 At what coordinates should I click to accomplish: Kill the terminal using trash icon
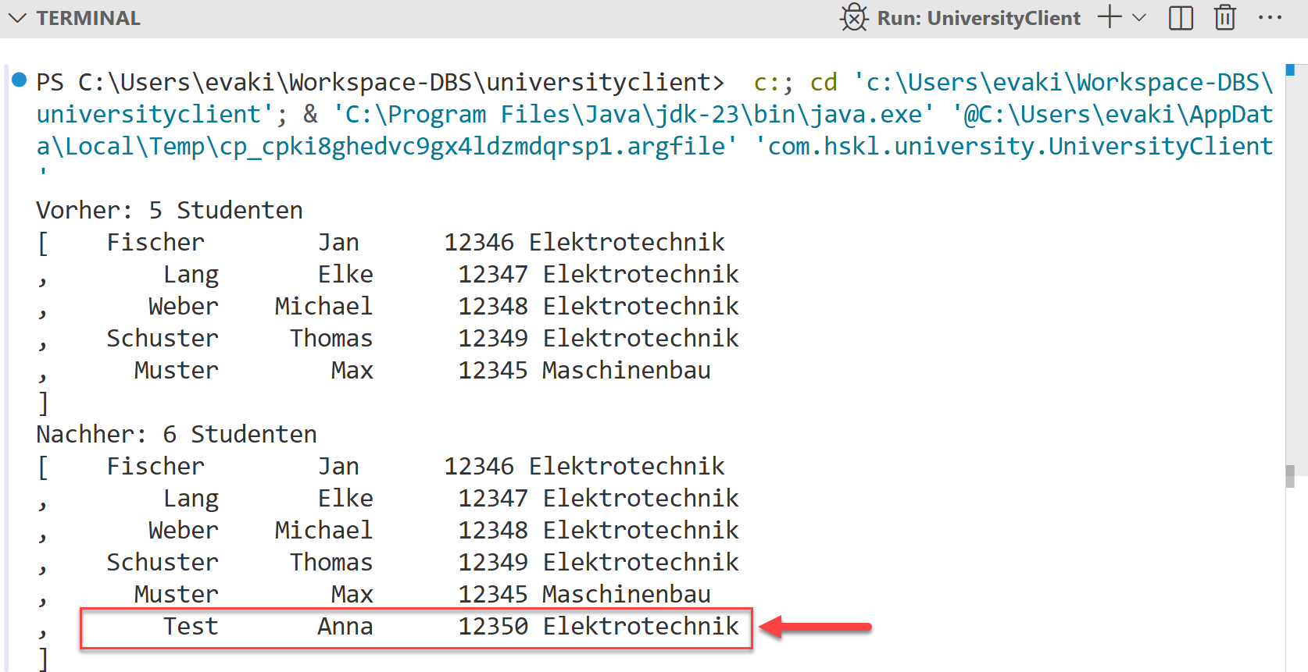(x=1224, y=18)
